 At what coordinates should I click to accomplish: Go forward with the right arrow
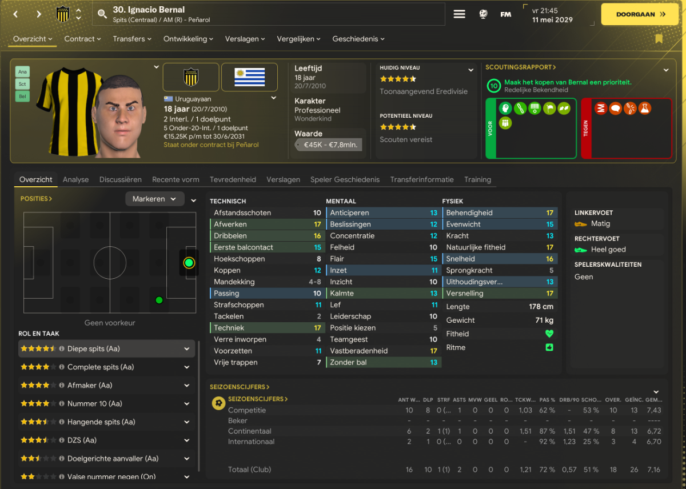(39, 14)
